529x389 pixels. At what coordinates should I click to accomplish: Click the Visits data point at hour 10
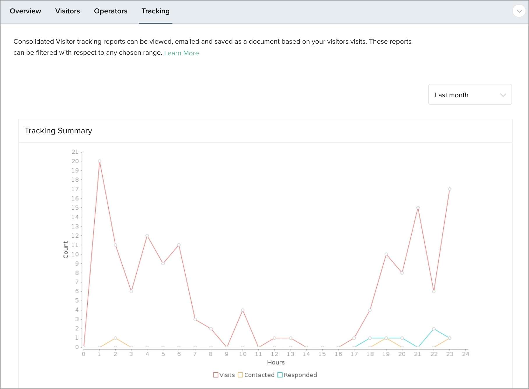point(243,310)
